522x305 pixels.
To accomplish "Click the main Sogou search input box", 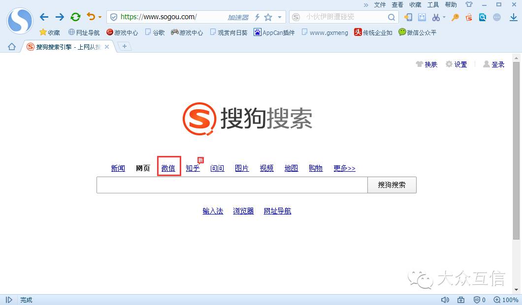I will pyautogui.click(x=232, y=185).
